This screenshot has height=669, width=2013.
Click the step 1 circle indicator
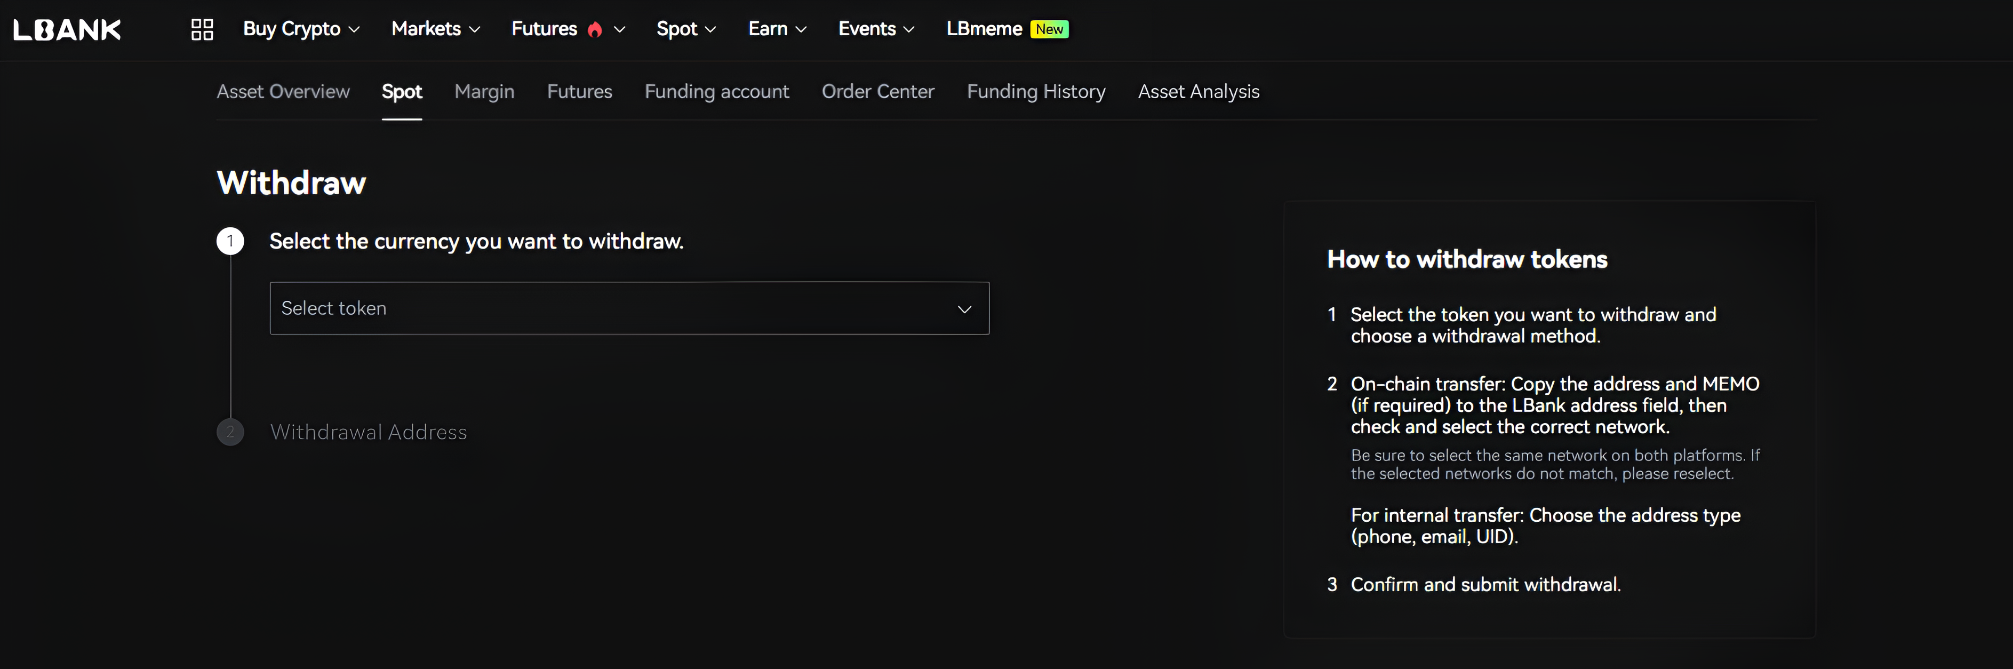point(230,241)
